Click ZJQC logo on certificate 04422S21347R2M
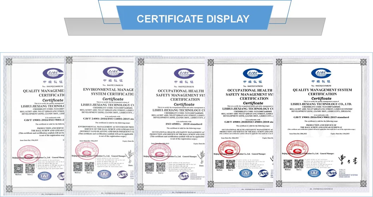 coord(253,74)
